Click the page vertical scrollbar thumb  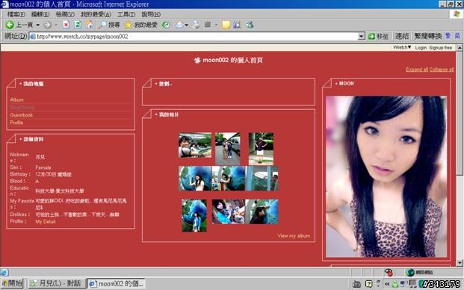460,113
